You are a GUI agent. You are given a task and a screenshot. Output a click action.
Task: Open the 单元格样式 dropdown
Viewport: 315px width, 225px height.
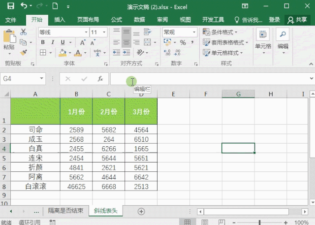[x=223, y=53]
